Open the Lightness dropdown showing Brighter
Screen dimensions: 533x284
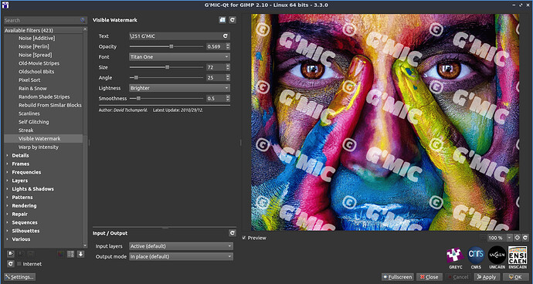(179, 88)
